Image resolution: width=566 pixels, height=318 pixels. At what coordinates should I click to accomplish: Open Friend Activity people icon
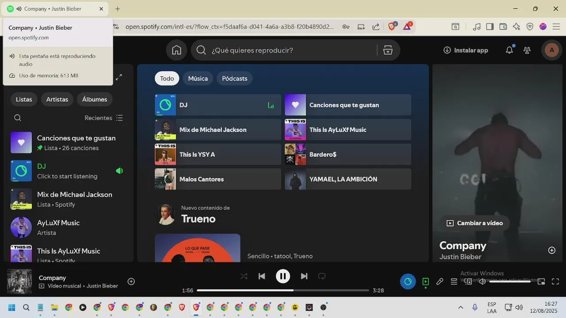527,50
